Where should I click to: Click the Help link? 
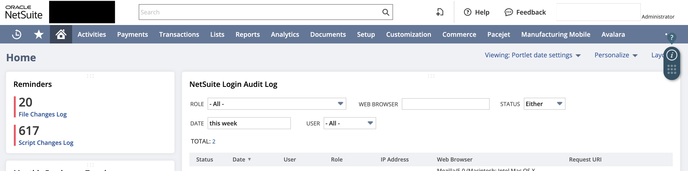tap(482, 12)
